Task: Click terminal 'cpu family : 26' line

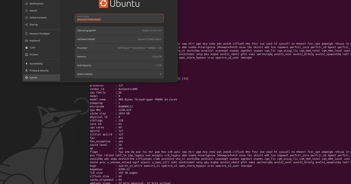Action: (106, 93)
